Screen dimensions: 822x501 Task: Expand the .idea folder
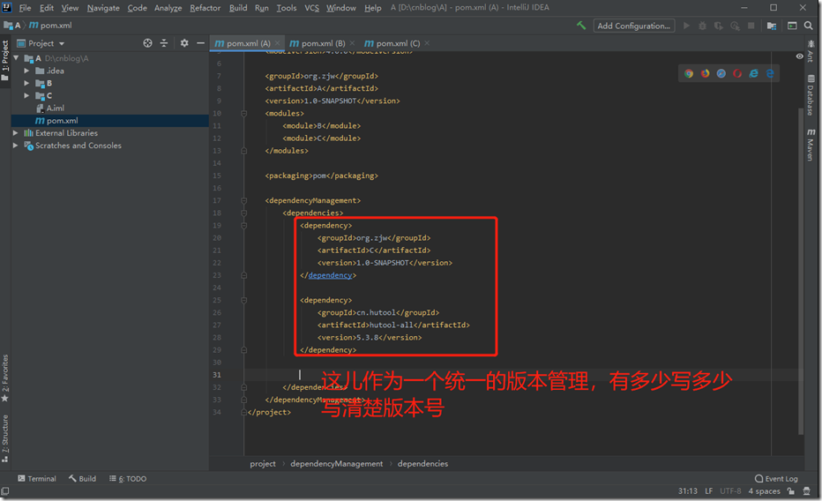(26, 71)
